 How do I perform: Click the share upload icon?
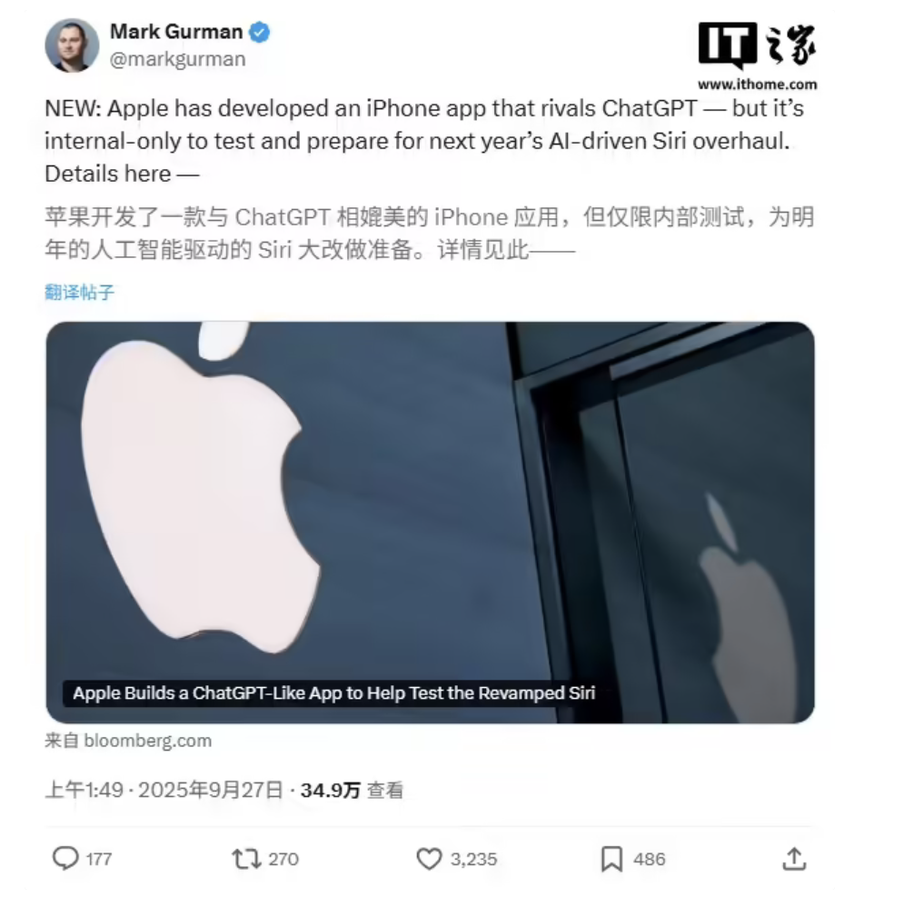point(794,859)
